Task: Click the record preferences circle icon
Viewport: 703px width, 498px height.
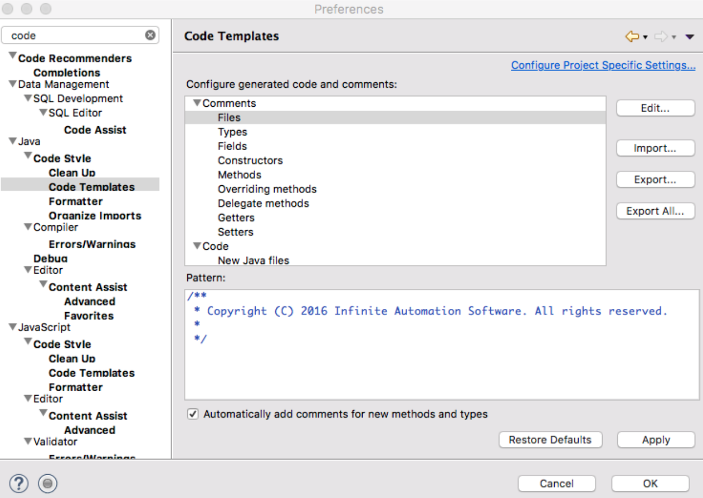Action: click(x=48, y=482)
